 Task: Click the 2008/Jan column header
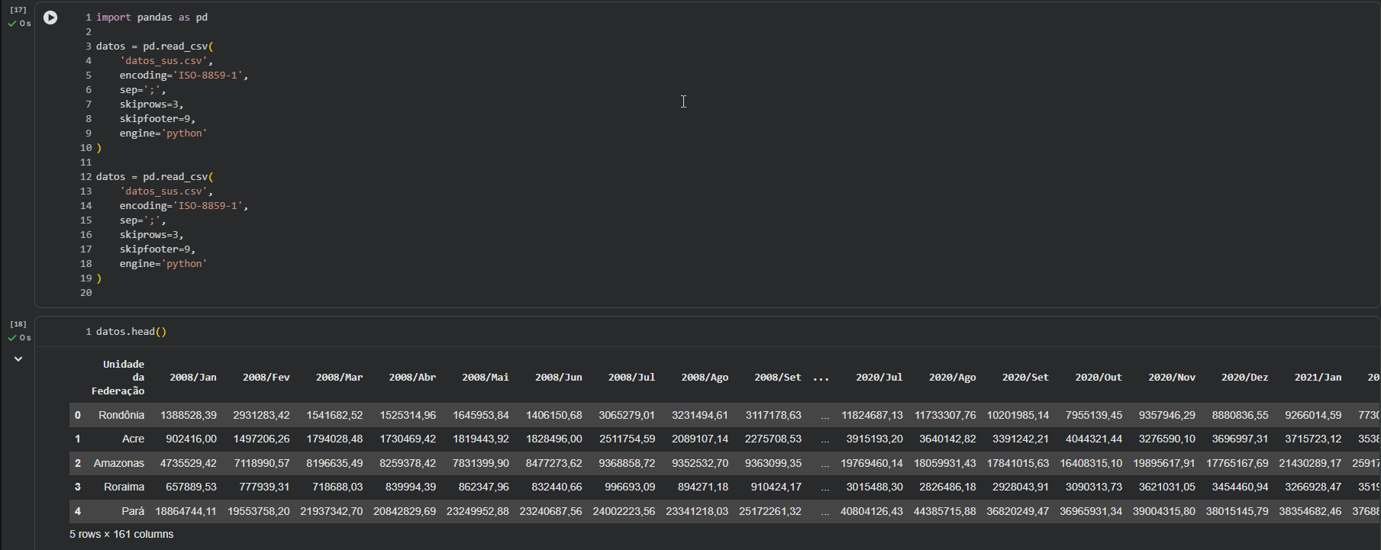click(x=193, y=378)
